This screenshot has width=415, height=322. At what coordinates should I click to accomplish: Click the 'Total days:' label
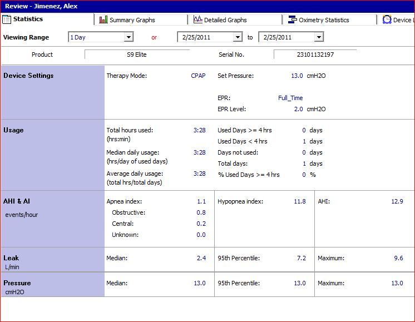pos(233,164)
